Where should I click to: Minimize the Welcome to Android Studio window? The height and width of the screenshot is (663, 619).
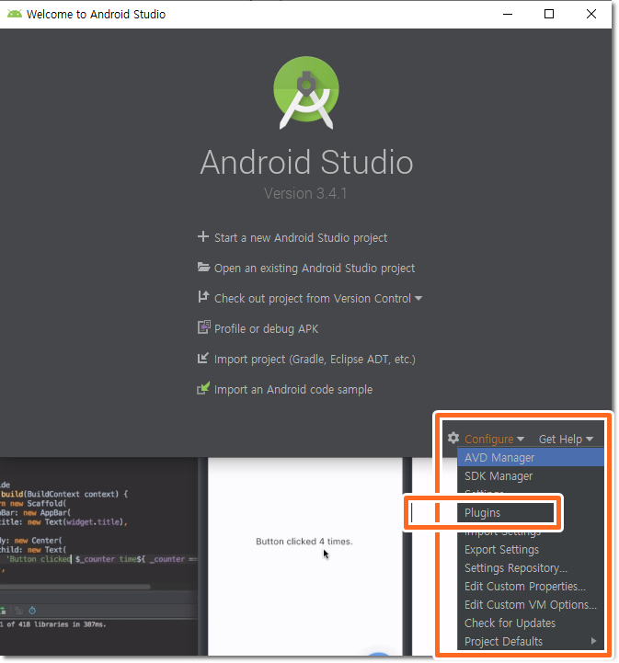508,14
